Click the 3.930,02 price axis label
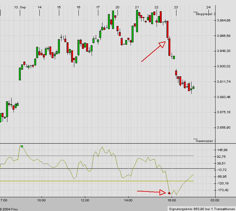Image resolution: width=236 pixels, height=211 pixels. tap(224, 66)
